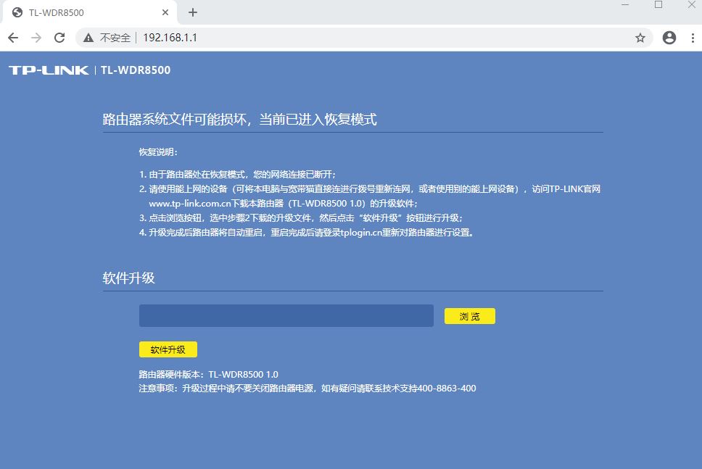The height and width of the screenshot is (469, 702).
Task: Bookmark this page with the star icon
Action: 640,38
